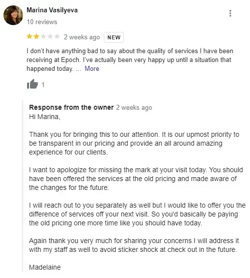Click the fourth gray rating star
The image size is (250, 278).
point(50,36)
